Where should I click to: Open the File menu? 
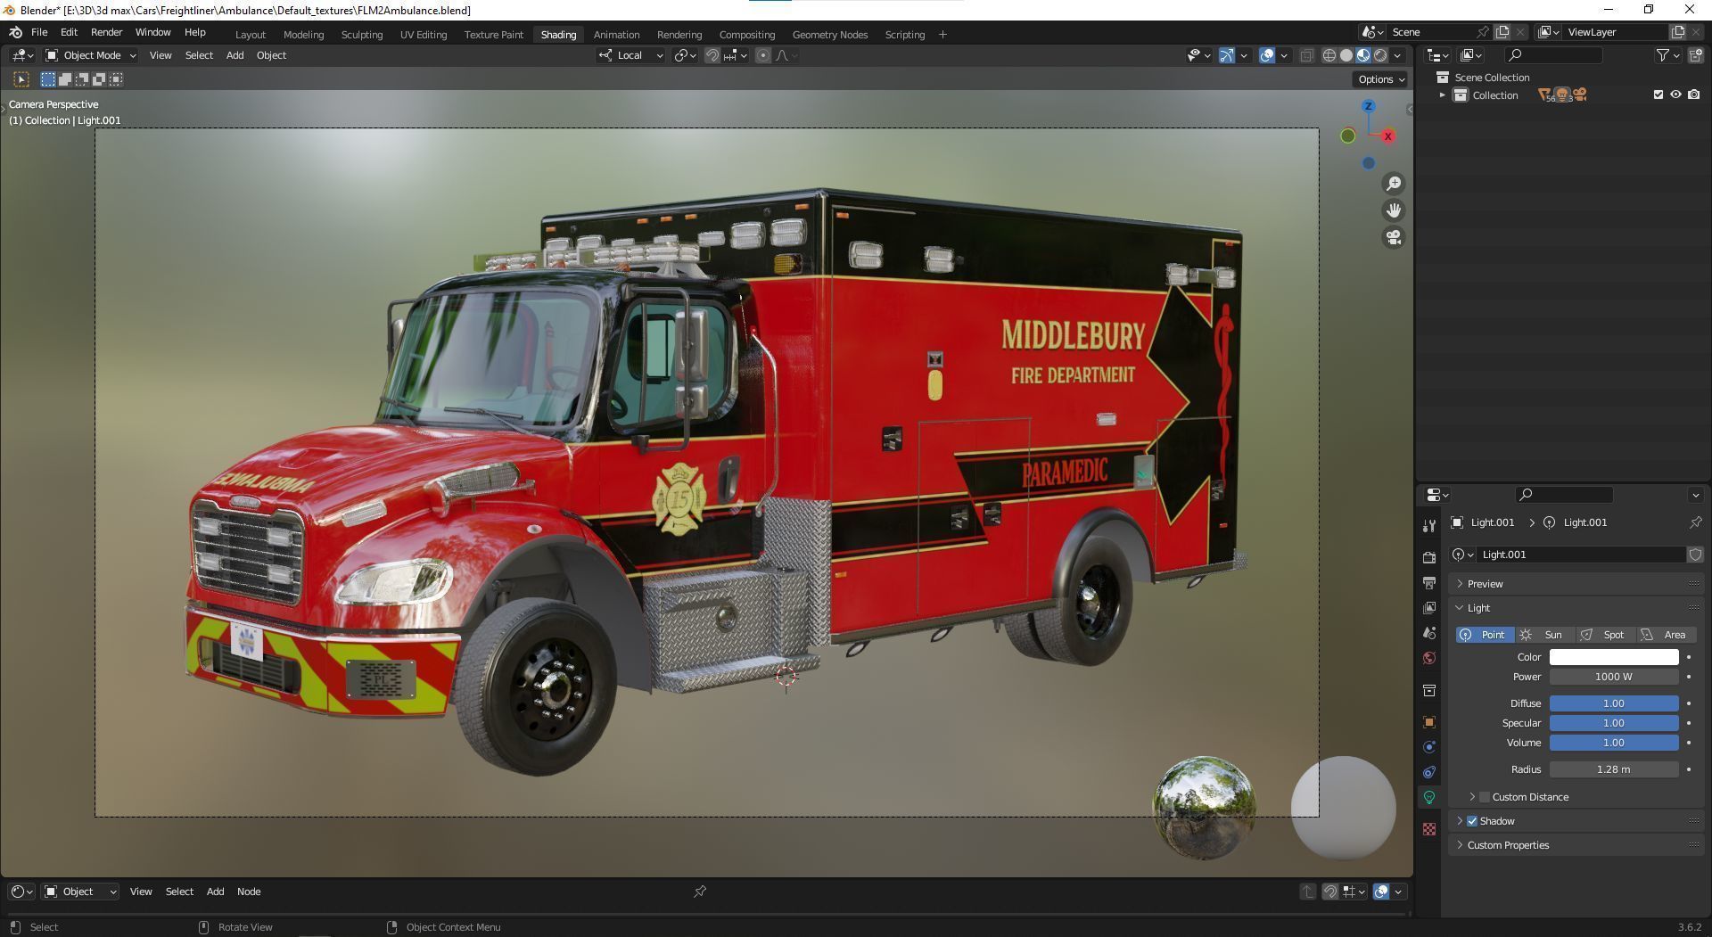[x=39, y=32]
